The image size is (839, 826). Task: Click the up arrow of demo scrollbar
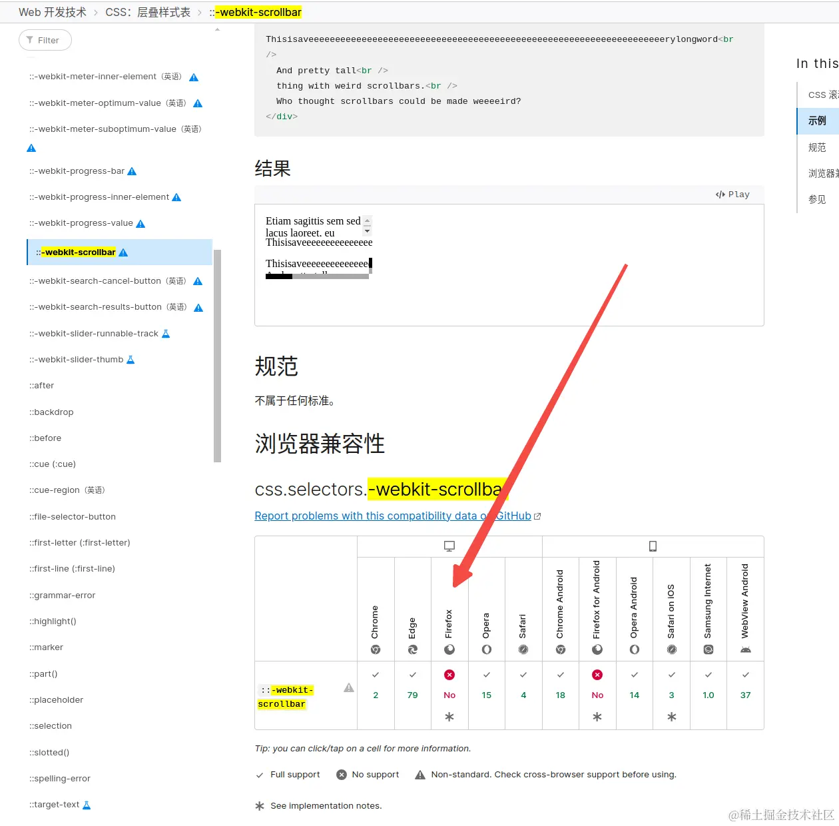click(368, 220)
